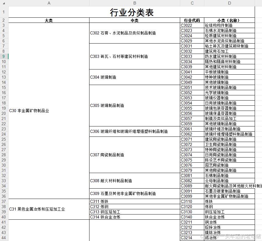Click the 行业代码 header cell
262x241 pixels.
click(x=192, y=20)
